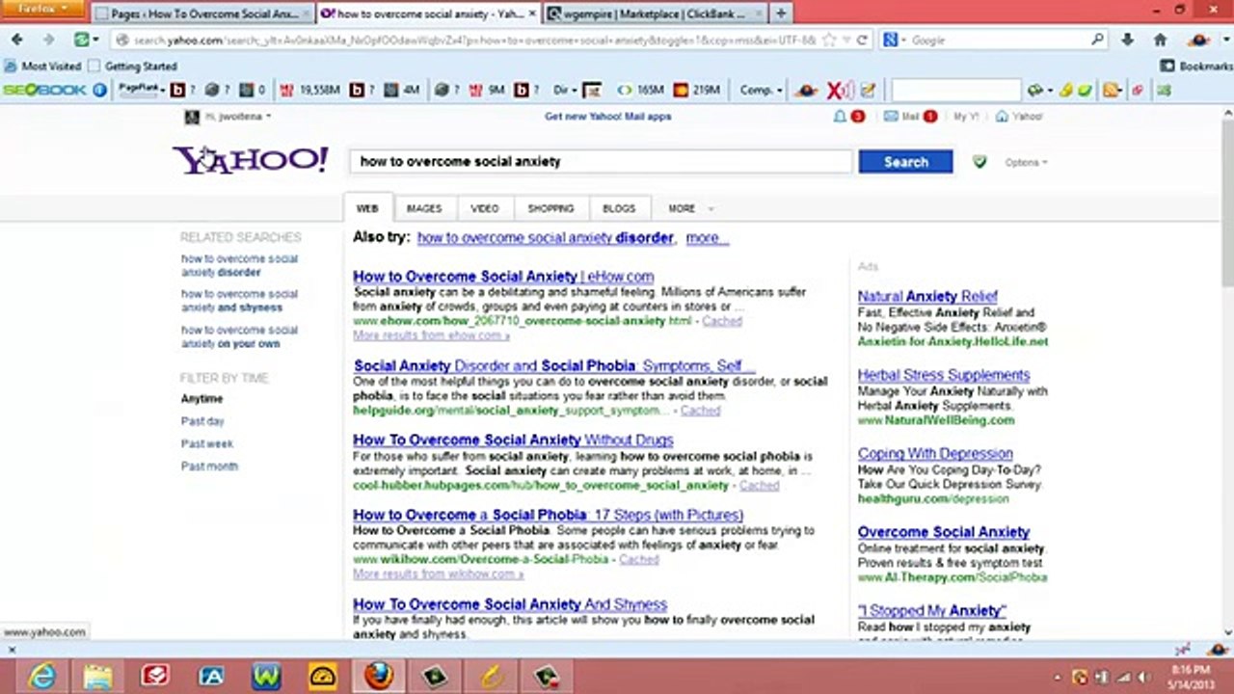This screenshot has height=694, width=1234.
Task: Click the search magnifier in Google search box
Action: tap(1097, 40)
